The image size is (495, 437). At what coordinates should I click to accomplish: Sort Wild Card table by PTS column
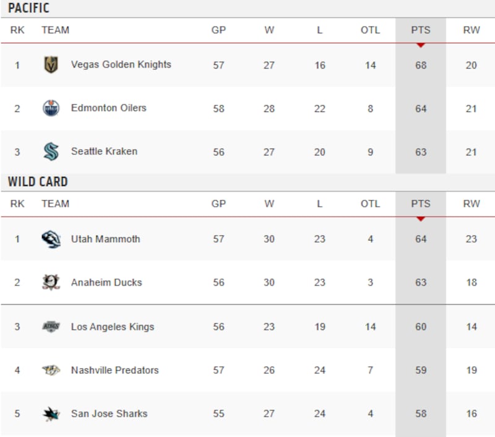pyautogui.click(x=420, y=204)
